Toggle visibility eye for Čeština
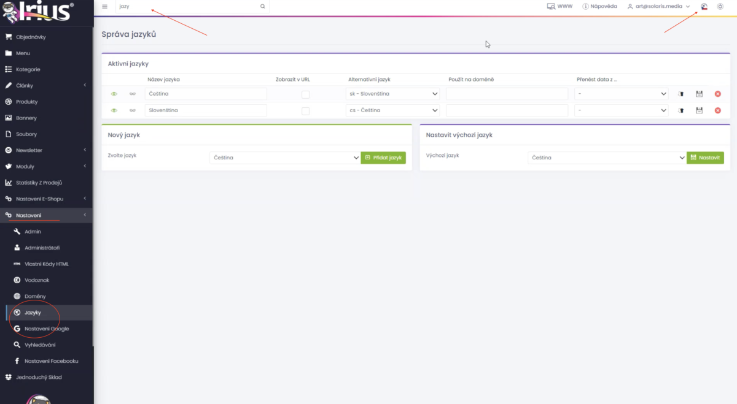This screenshot has height=404, width=737. click(114, 94)
